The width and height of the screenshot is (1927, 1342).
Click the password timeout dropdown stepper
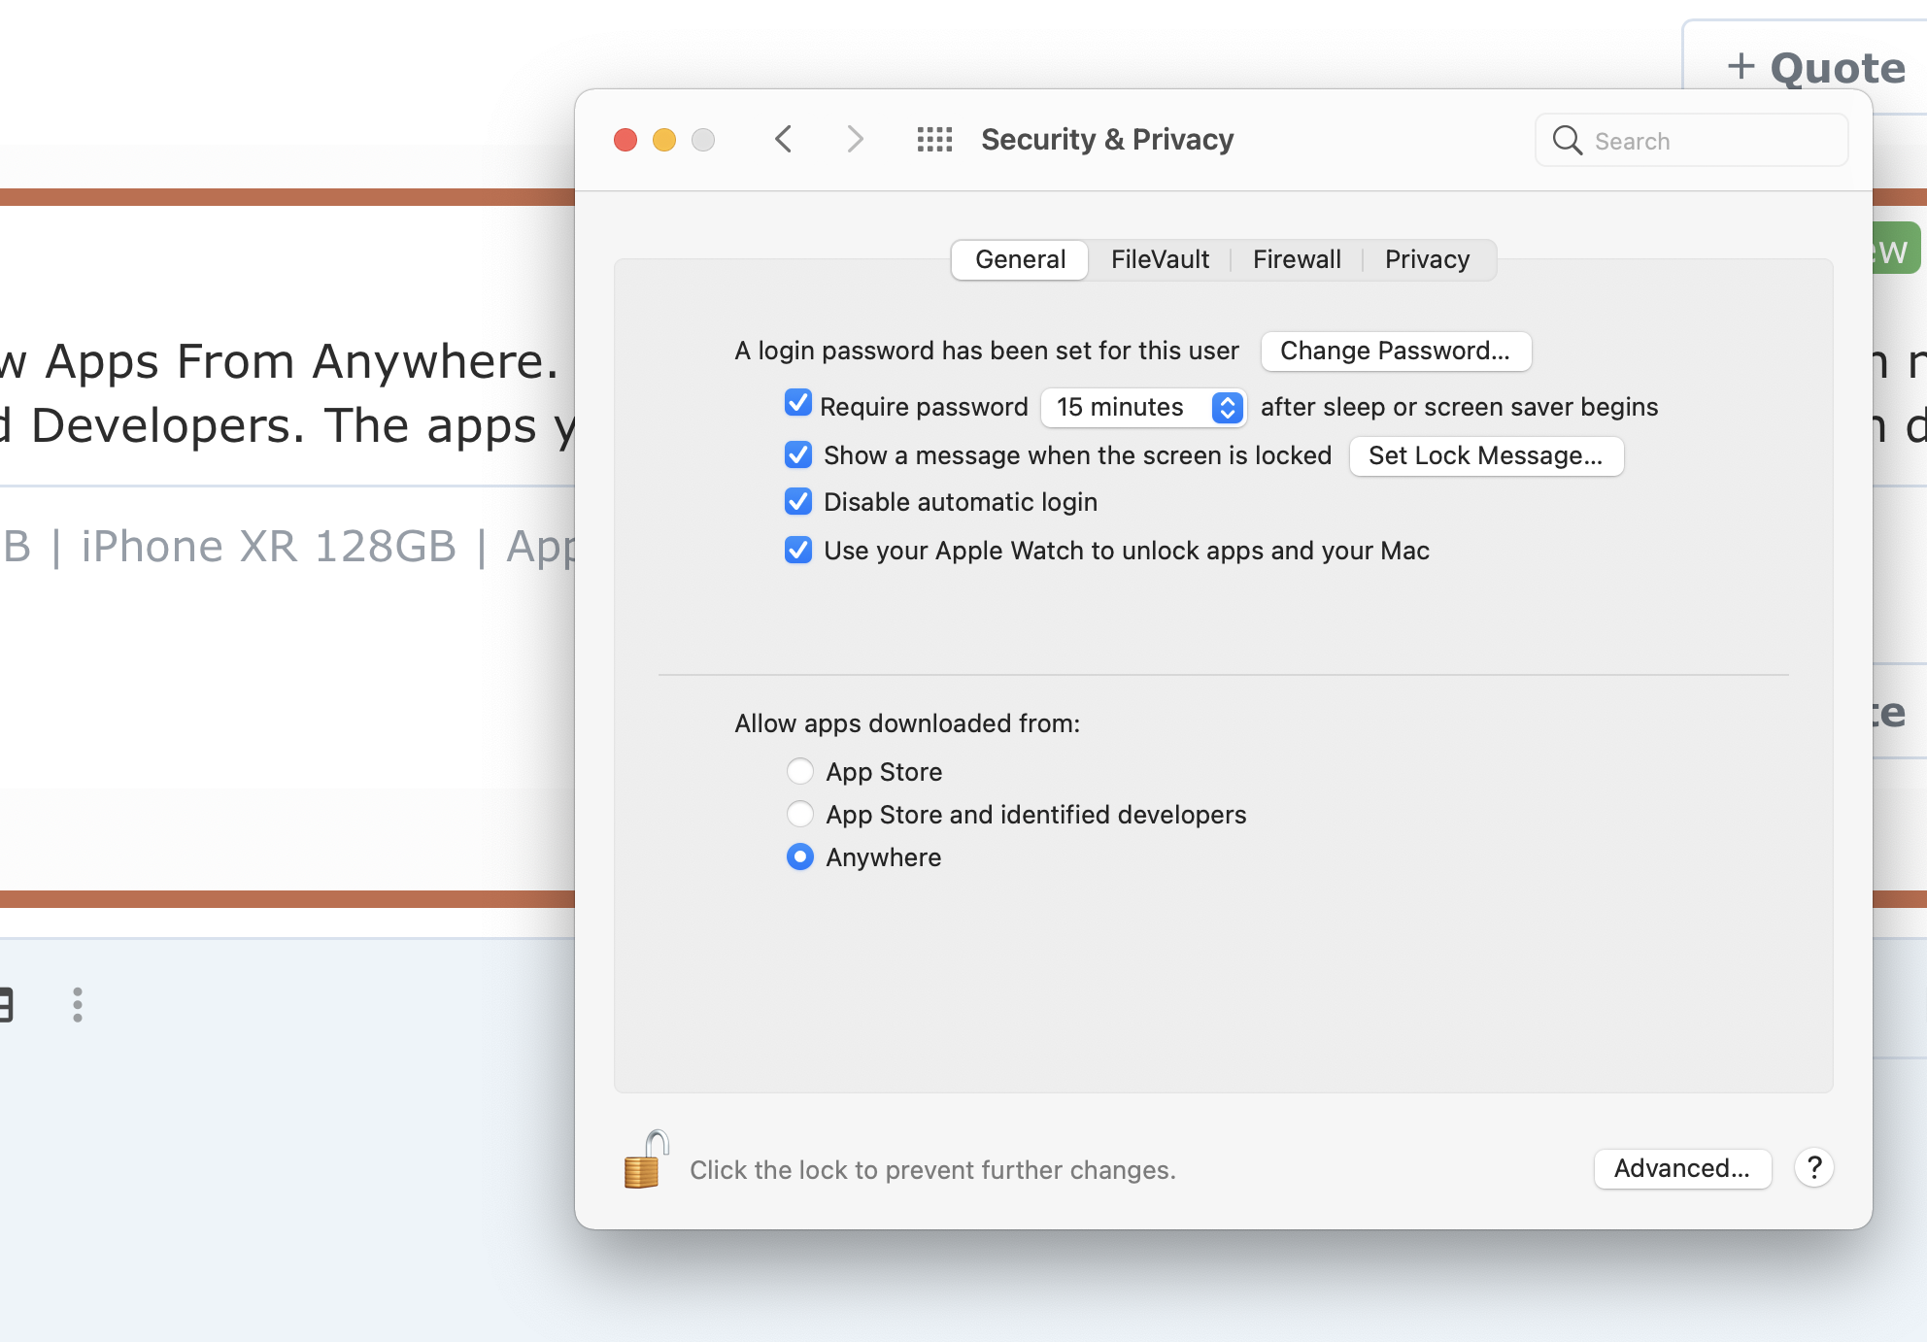[1229, 407]
